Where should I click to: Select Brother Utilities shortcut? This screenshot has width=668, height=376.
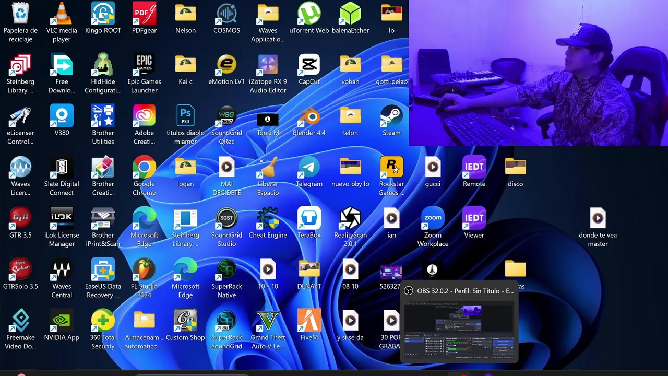[x=103, y=116]
